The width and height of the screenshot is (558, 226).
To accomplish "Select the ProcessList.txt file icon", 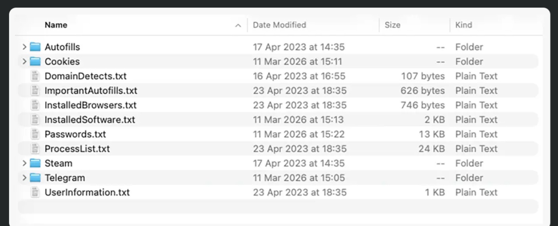I will 35,149.
